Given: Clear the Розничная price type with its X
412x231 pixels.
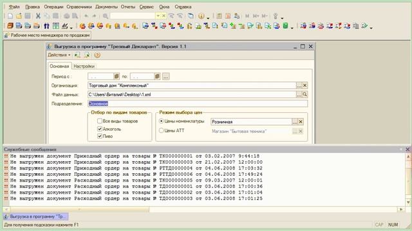Looking at the screenshot, I should (x=301, y=121).
